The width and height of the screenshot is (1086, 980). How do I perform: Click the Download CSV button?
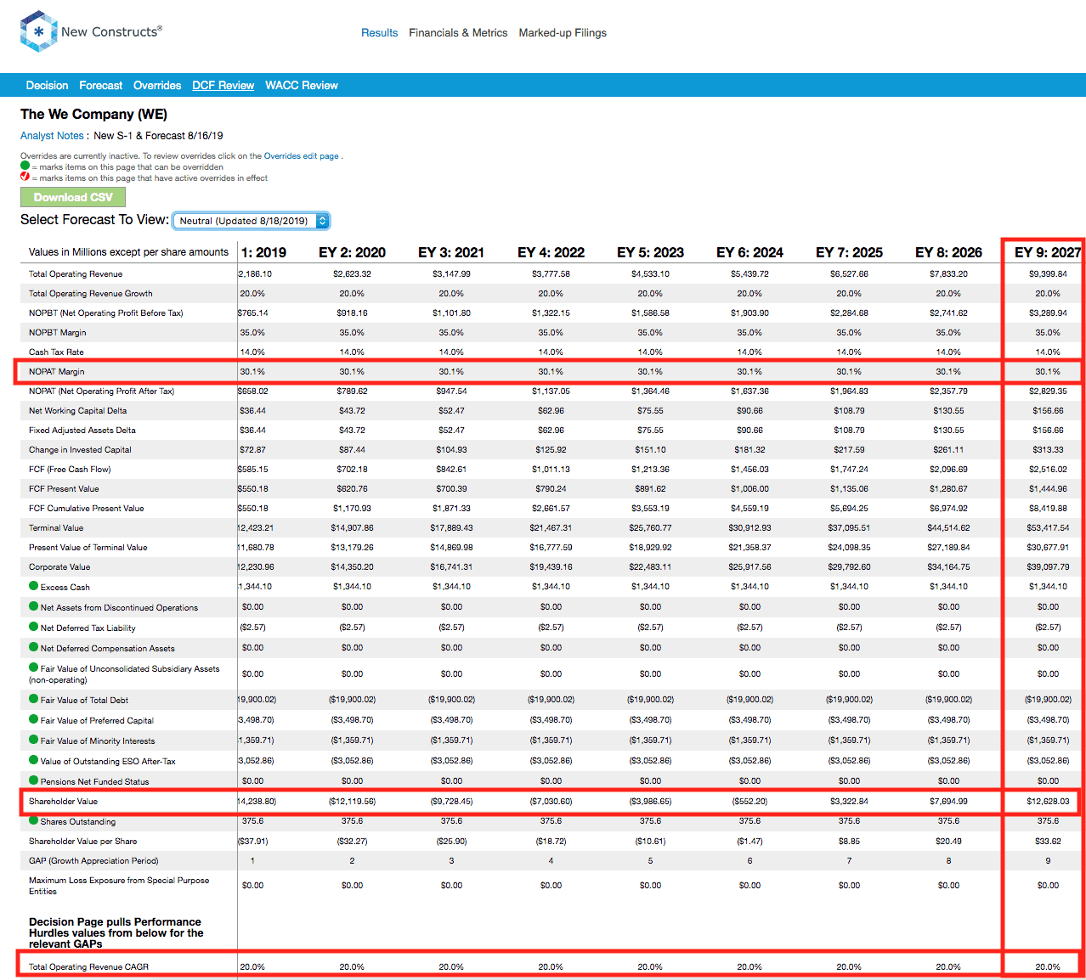(x=73, y=197)
